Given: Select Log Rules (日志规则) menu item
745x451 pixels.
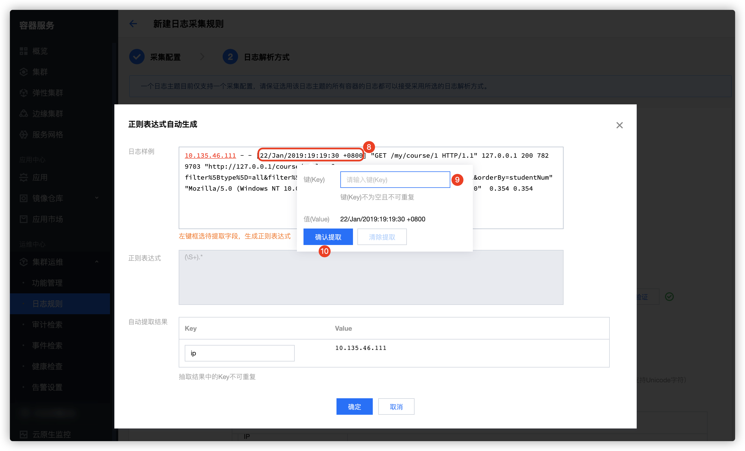Looking at the screenshot, I should (x=48, y=304).
